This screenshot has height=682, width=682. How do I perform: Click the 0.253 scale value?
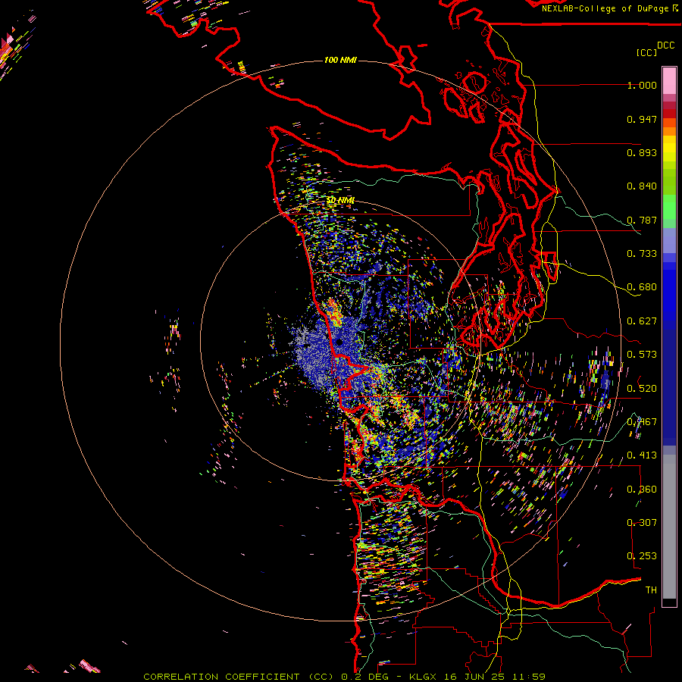pyautogui.click(x=642, y=556)
